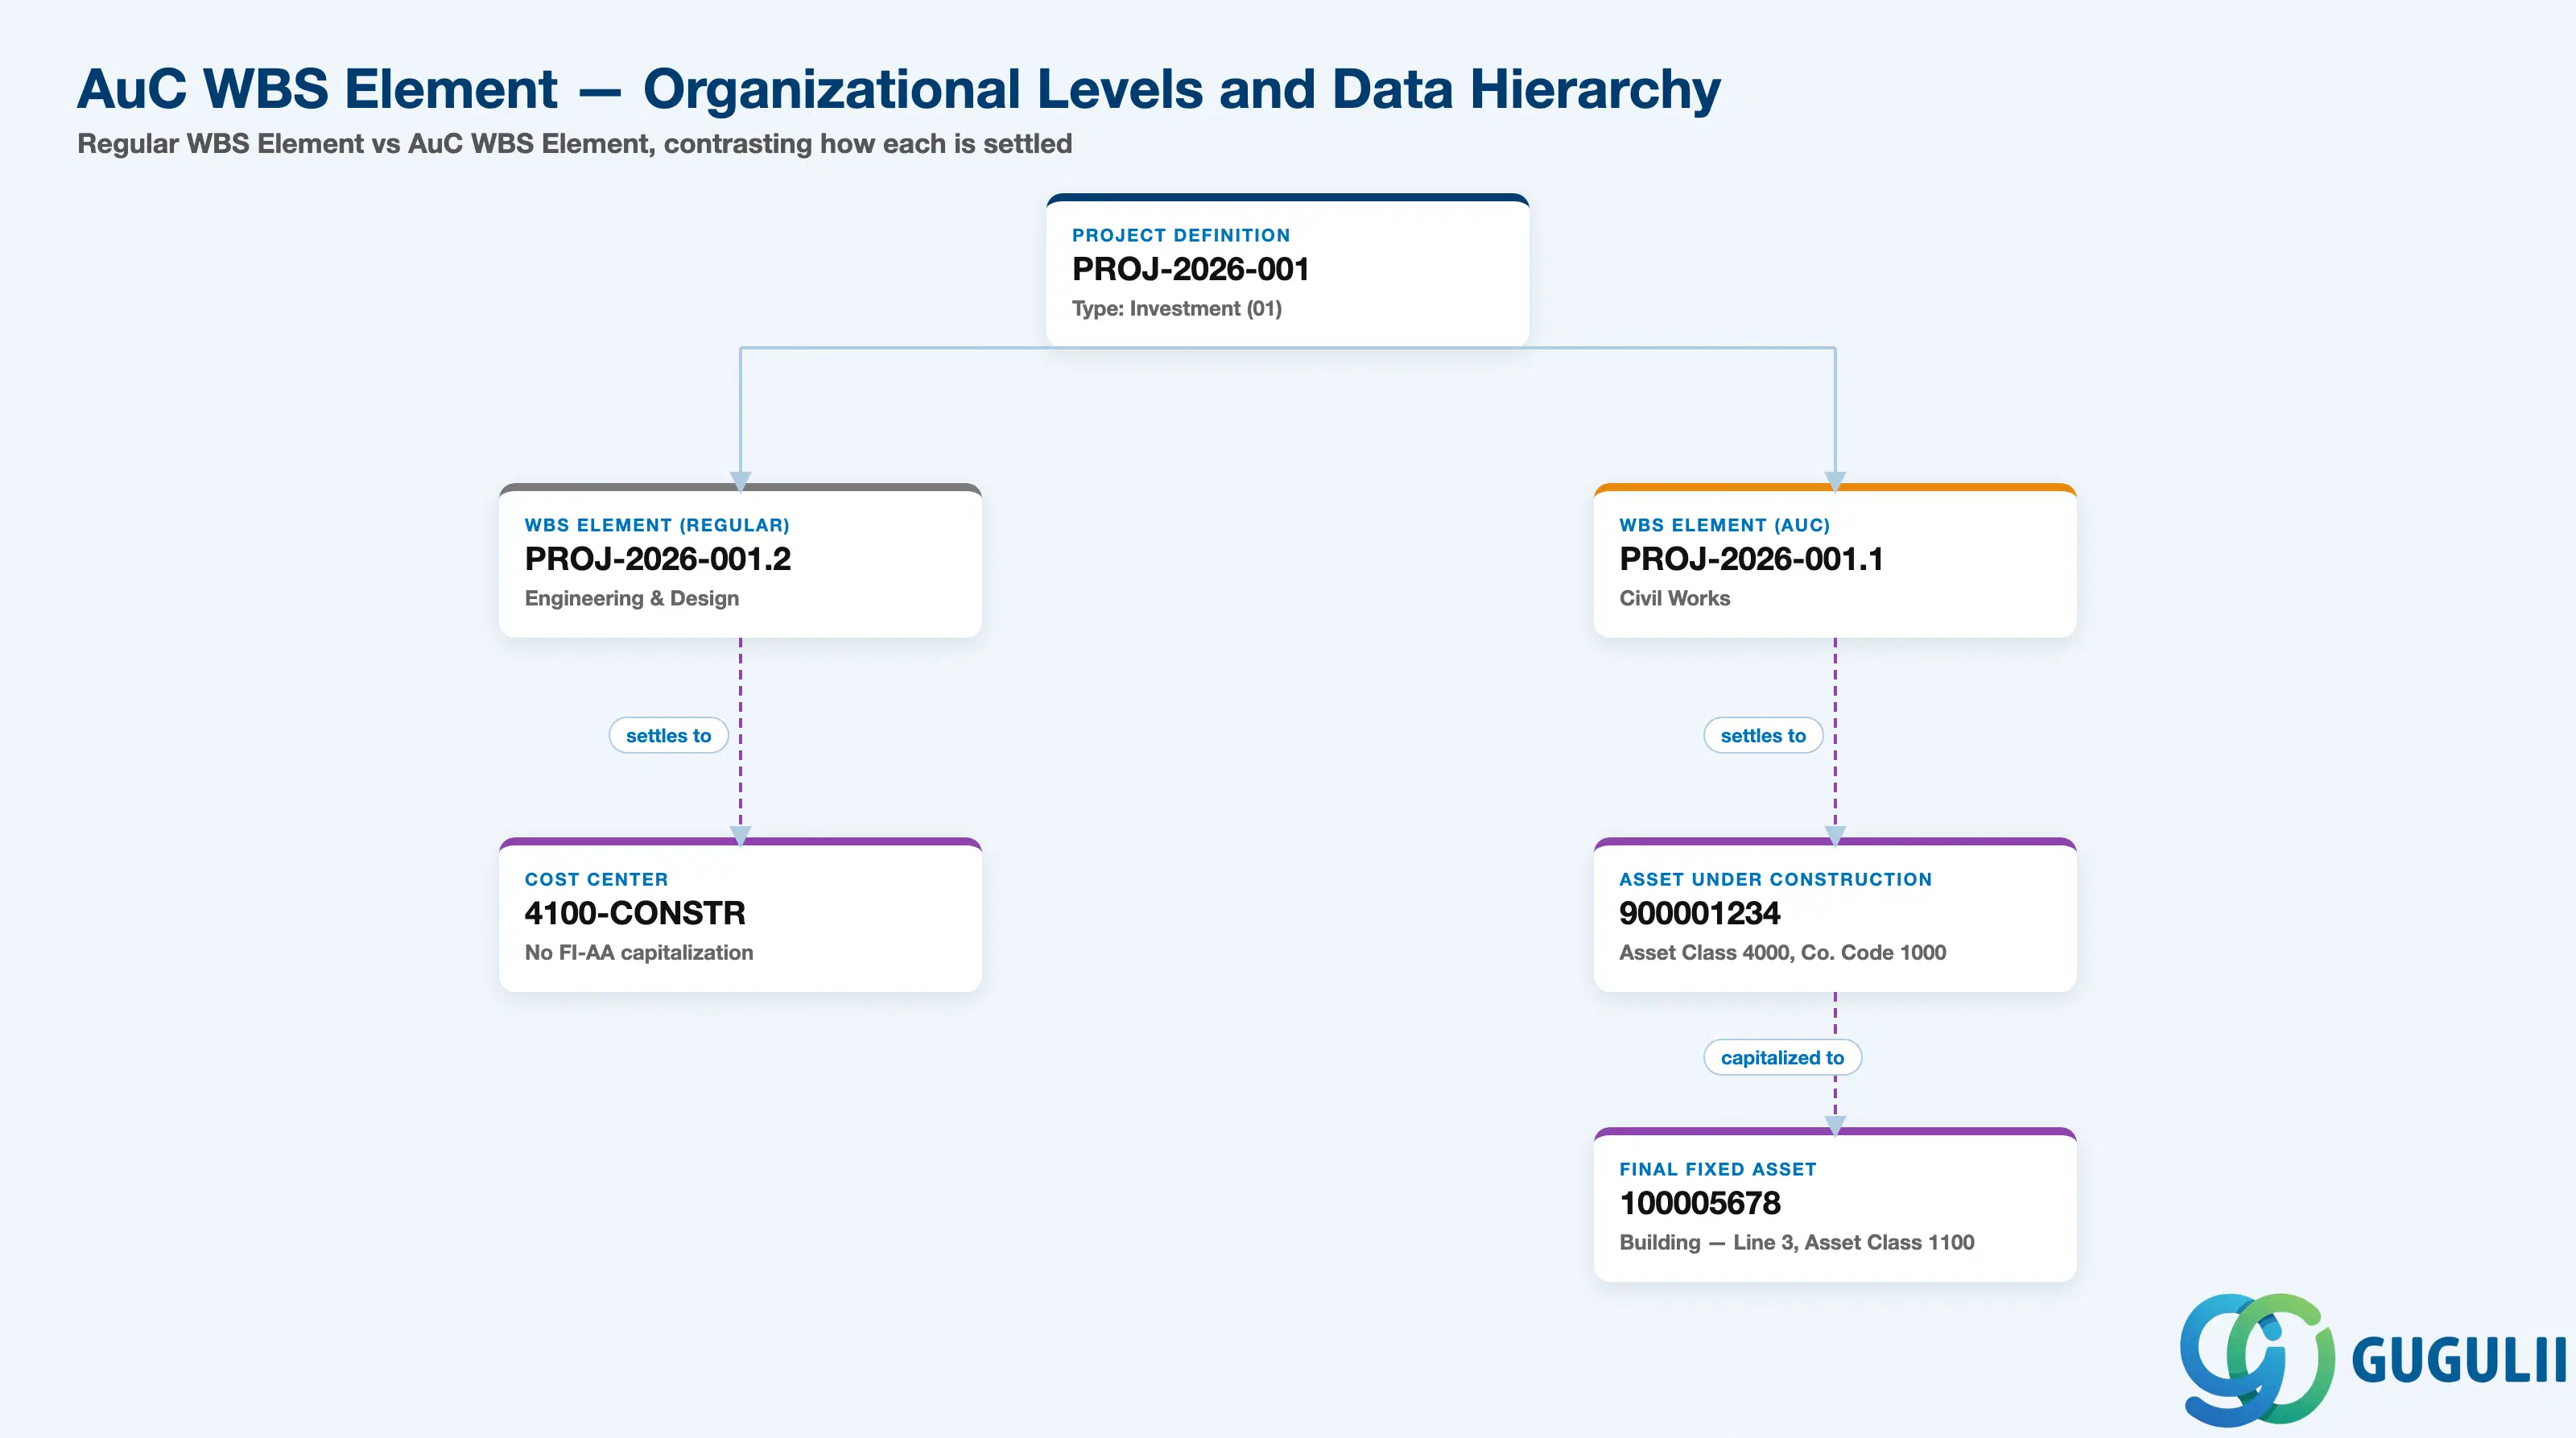Click the text 'No FI-AA capitalization'
The width and height of the screenshot is (2576, 1438).
click(639, 952)
